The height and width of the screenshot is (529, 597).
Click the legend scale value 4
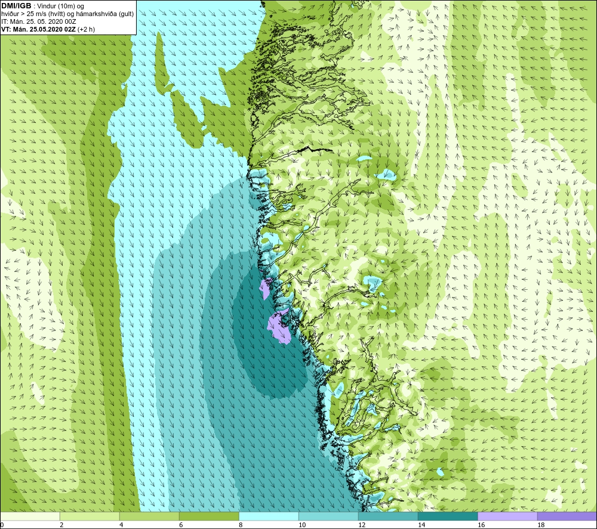[121, 525]
